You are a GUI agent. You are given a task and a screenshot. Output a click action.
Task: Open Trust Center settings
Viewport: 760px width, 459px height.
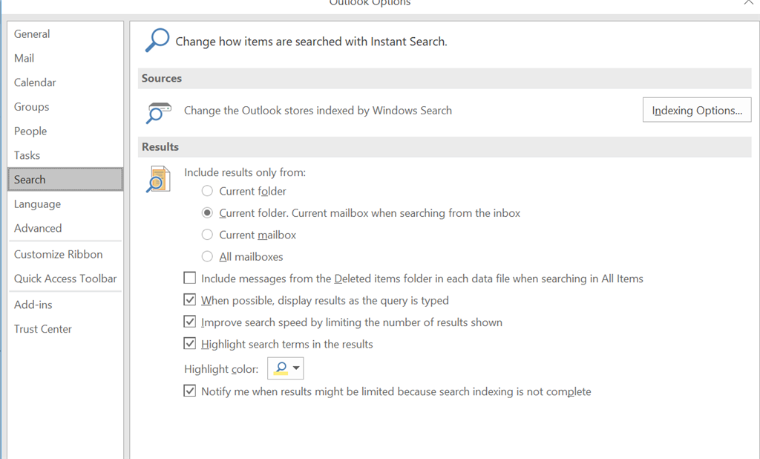65,329
